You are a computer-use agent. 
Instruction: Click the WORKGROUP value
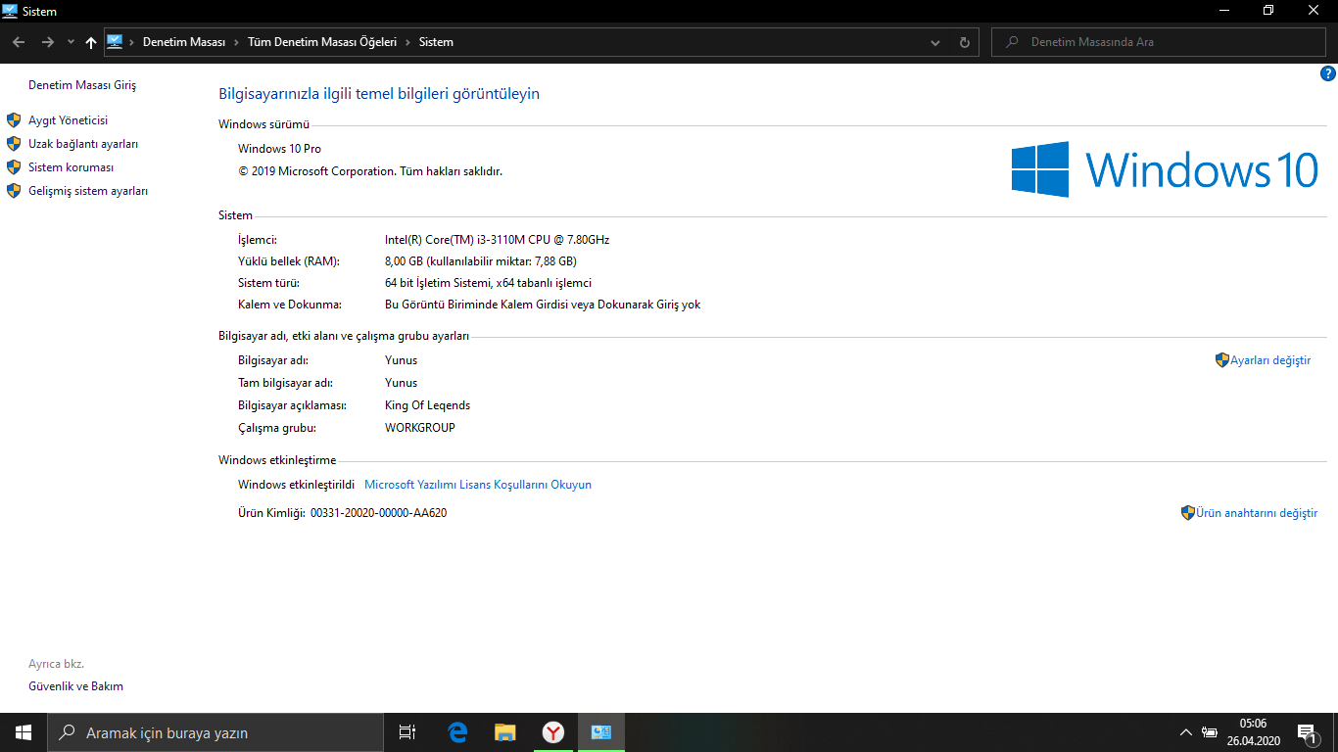pyautogui.click(x=420, y=428)
